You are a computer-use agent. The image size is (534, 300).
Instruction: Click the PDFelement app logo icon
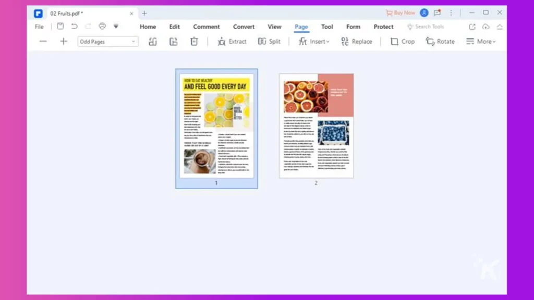click(x=38, y=13)
